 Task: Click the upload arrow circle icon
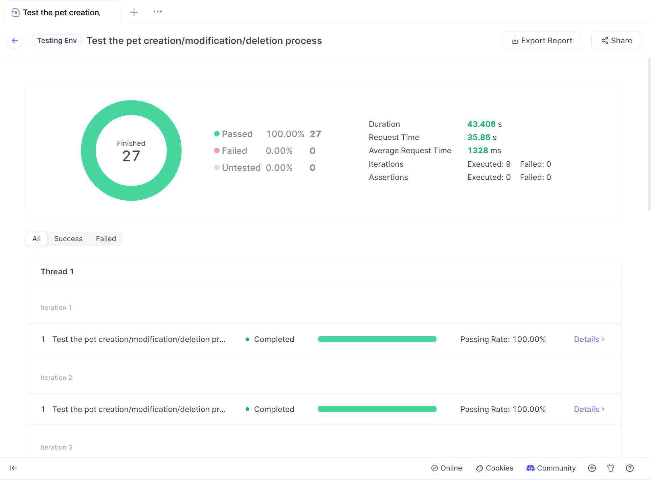point(592,468)
